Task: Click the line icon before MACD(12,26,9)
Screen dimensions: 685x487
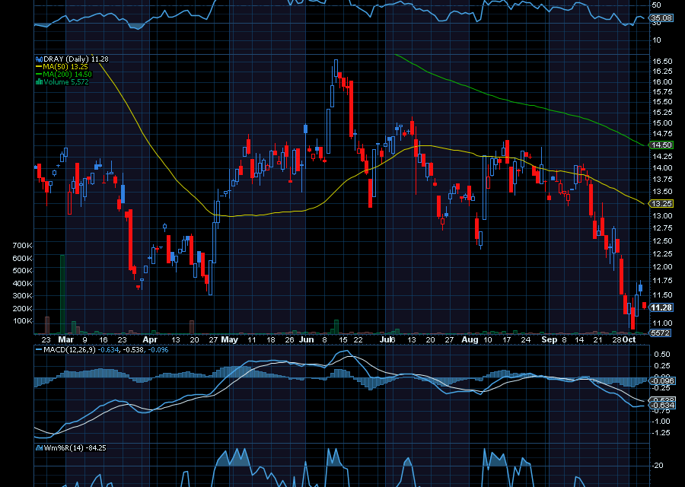Action: point(39,350)
